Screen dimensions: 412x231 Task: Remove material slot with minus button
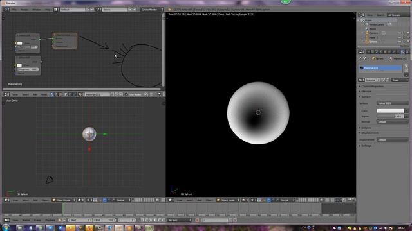[406, 71]
